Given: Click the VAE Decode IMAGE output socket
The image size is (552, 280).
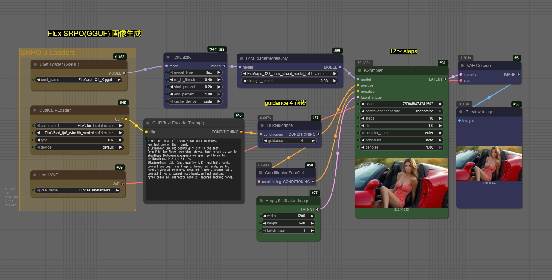Looking at the screenshot, I should (518, 74).
